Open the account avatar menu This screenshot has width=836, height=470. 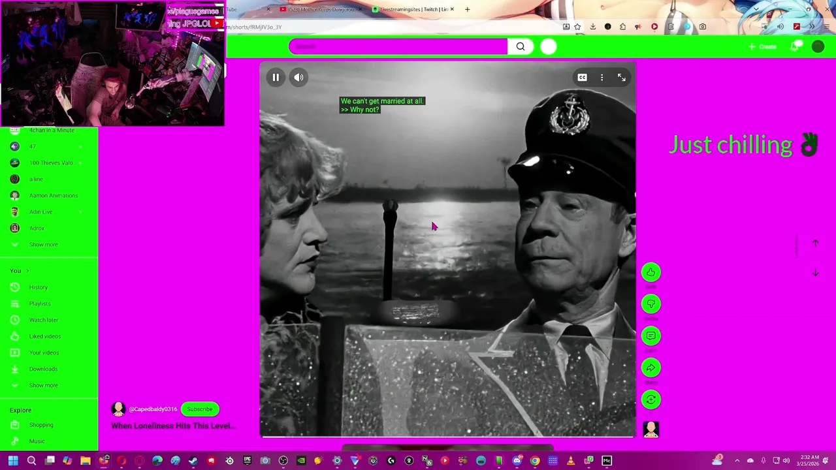(818, 46)
